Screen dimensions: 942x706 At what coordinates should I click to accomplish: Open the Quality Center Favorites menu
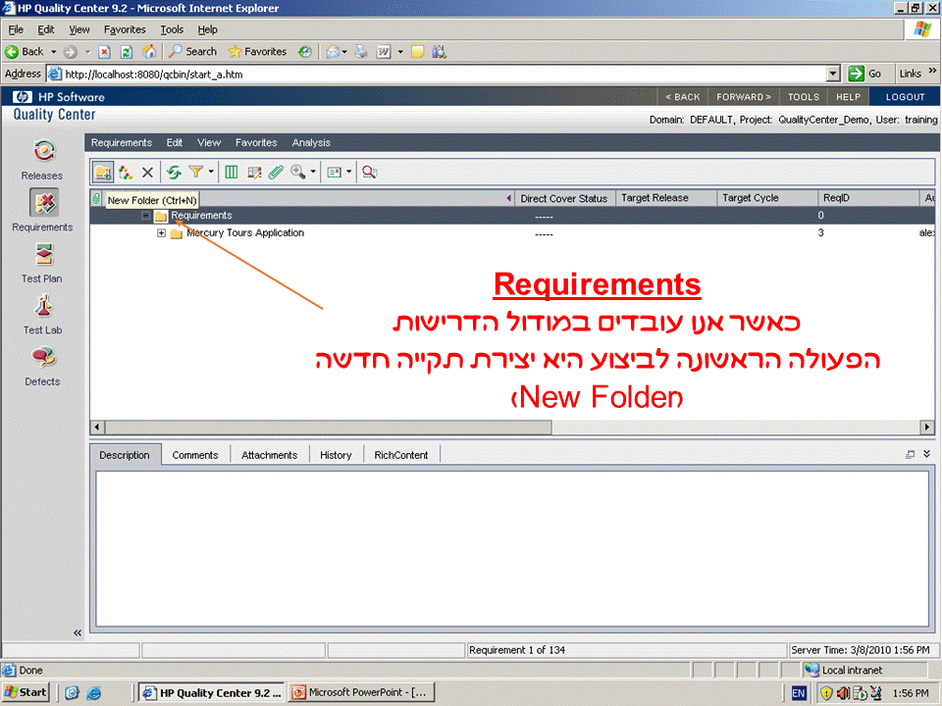coord(256,142)
